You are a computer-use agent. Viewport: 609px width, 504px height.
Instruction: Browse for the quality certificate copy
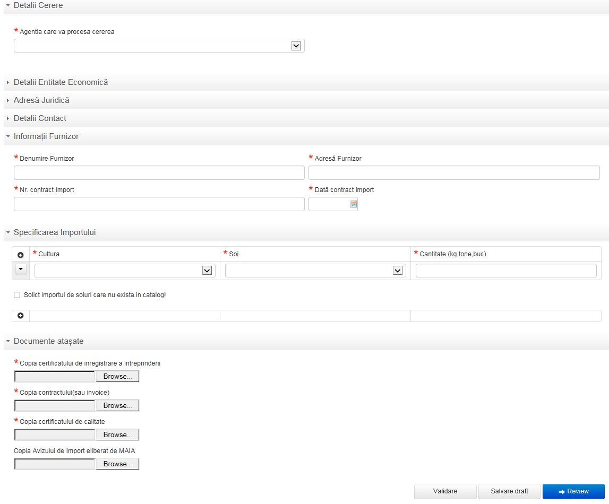117,435
